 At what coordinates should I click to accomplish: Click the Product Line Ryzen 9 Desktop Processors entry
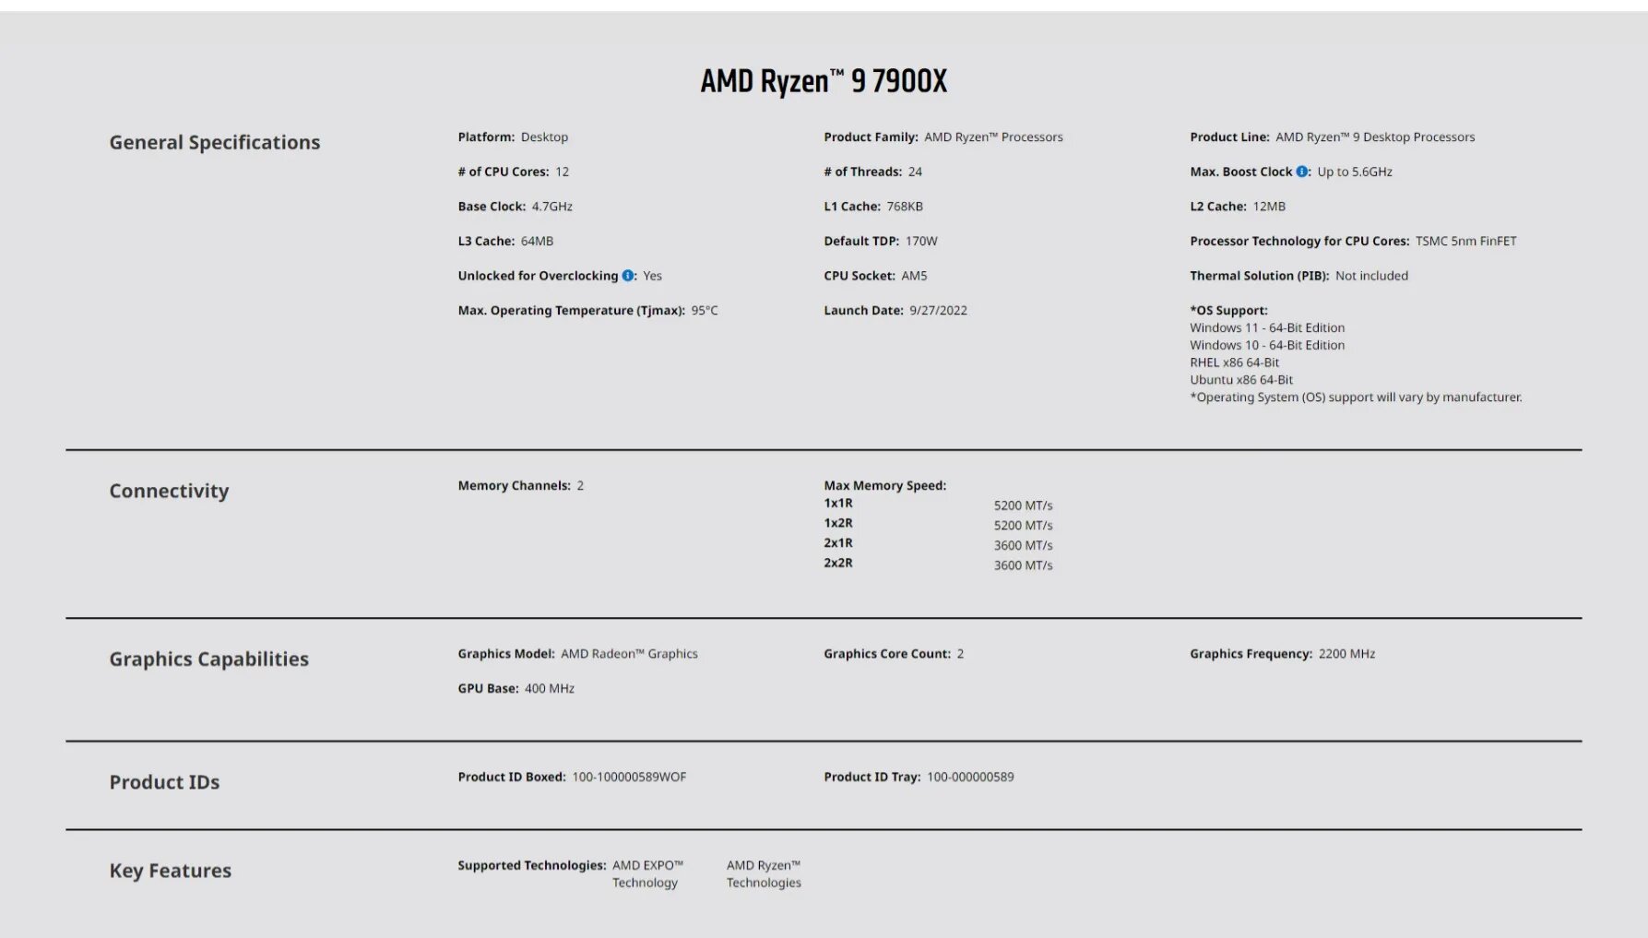coord(1333,137)
